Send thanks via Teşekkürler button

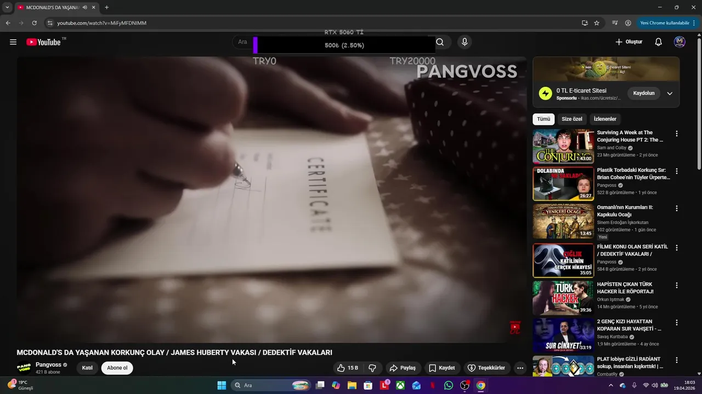pos(486,368)
